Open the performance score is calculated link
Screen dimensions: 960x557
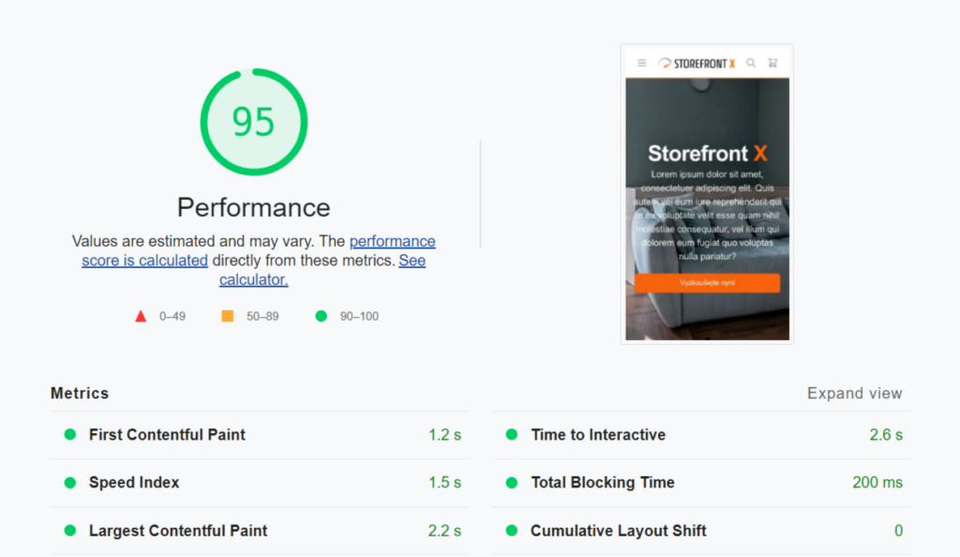259,250
